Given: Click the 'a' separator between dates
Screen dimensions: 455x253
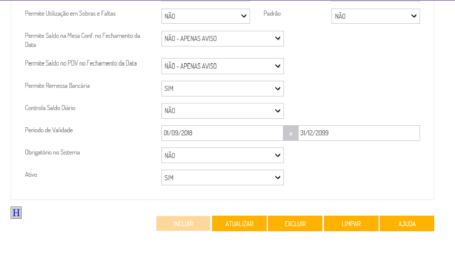Looking at the screenshot, I should 291,133.
